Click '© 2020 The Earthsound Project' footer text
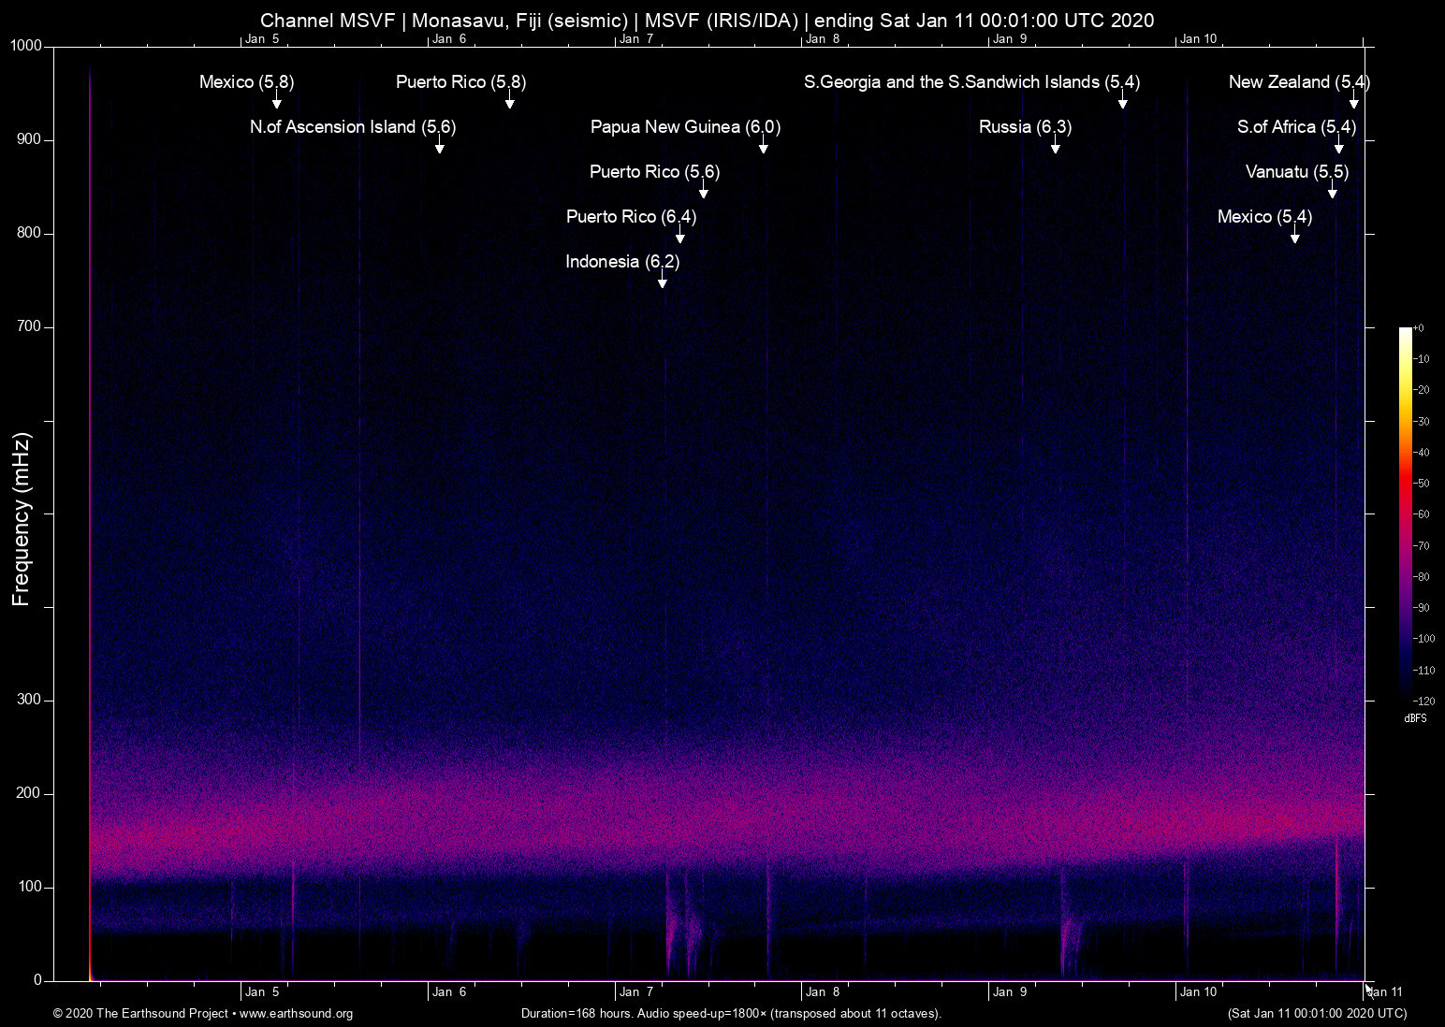 pos(140,1013)
